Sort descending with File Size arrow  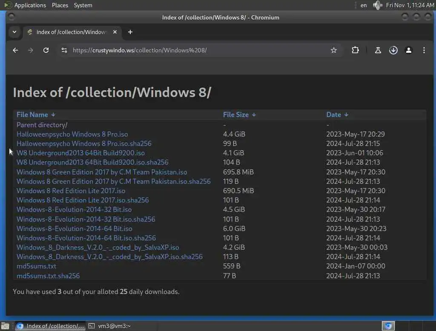coord(254,115)
